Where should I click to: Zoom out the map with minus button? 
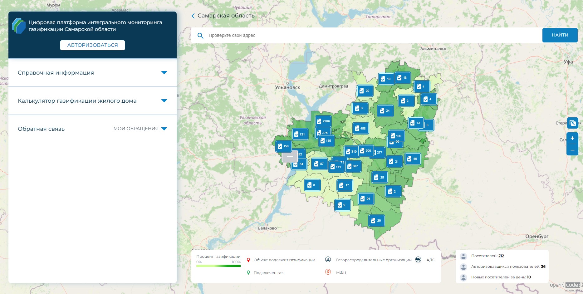point(572,150)
